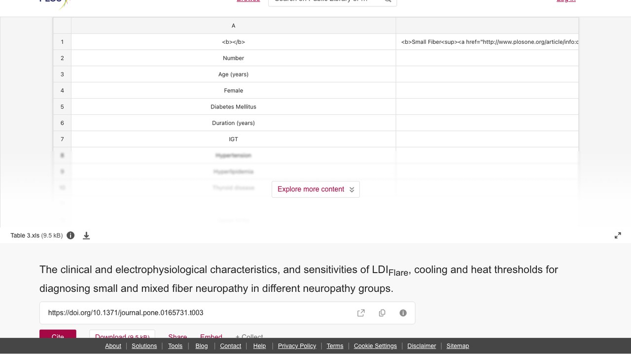Click the Cite button

coord(58,335)
